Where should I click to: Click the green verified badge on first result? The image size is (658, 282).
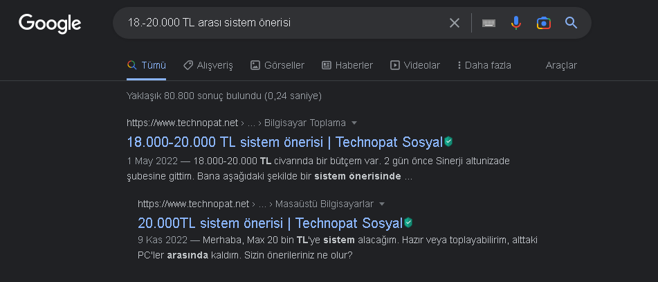point(448,141)
